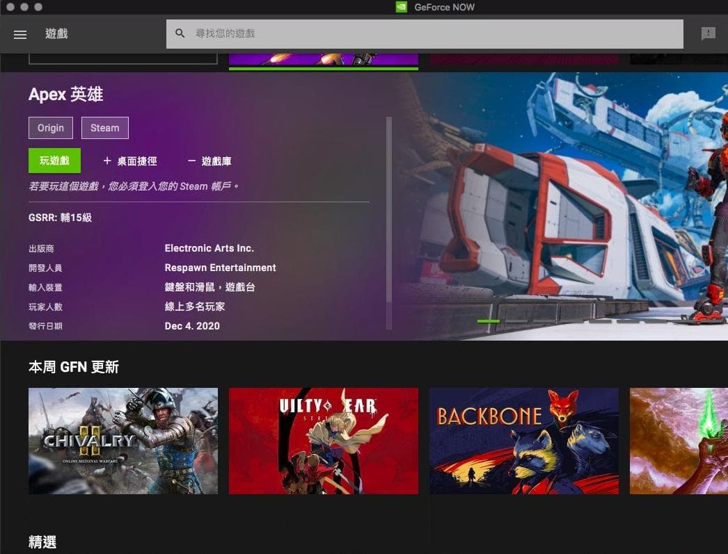The height and width of the screenshot is (554, 728).
Task: Select the Steam store option
Action: (105, 128)
